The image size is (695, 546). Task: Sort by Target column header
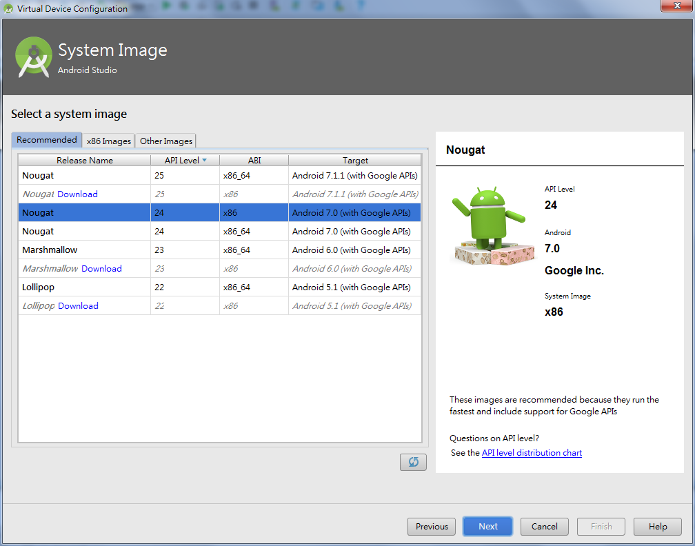[x=354, y=160]
